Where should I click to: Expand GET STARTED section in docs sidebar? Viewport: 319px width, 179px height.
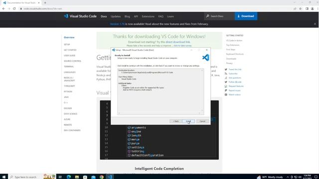[70, 50]
